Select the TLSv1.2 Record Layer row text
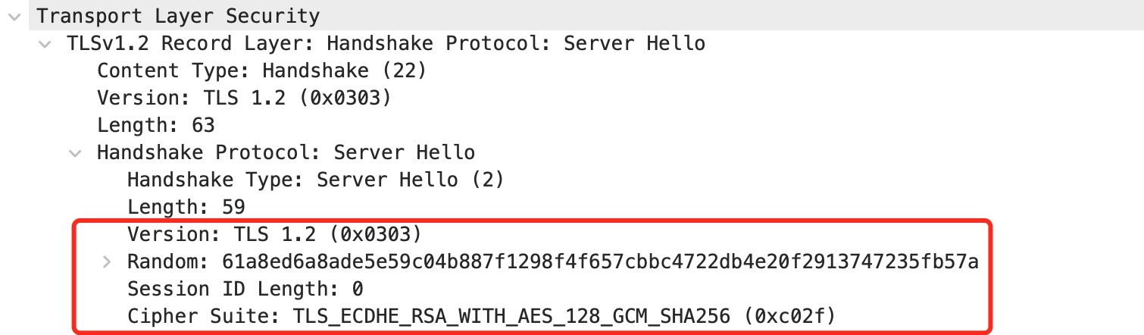The width and height of the screenshot is (1144, 335). tap(386, 43)
